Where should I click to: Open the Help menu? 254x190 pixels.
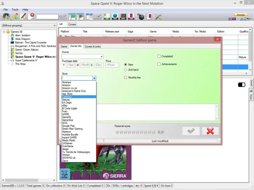[25, 9]
